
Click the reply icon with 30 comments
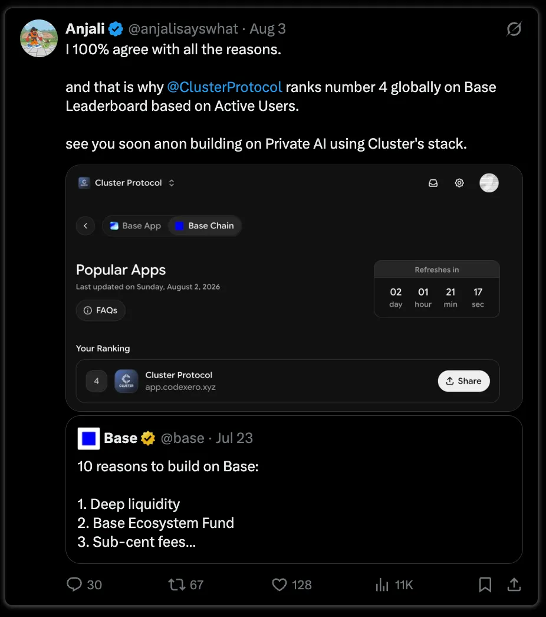[74, 585]
